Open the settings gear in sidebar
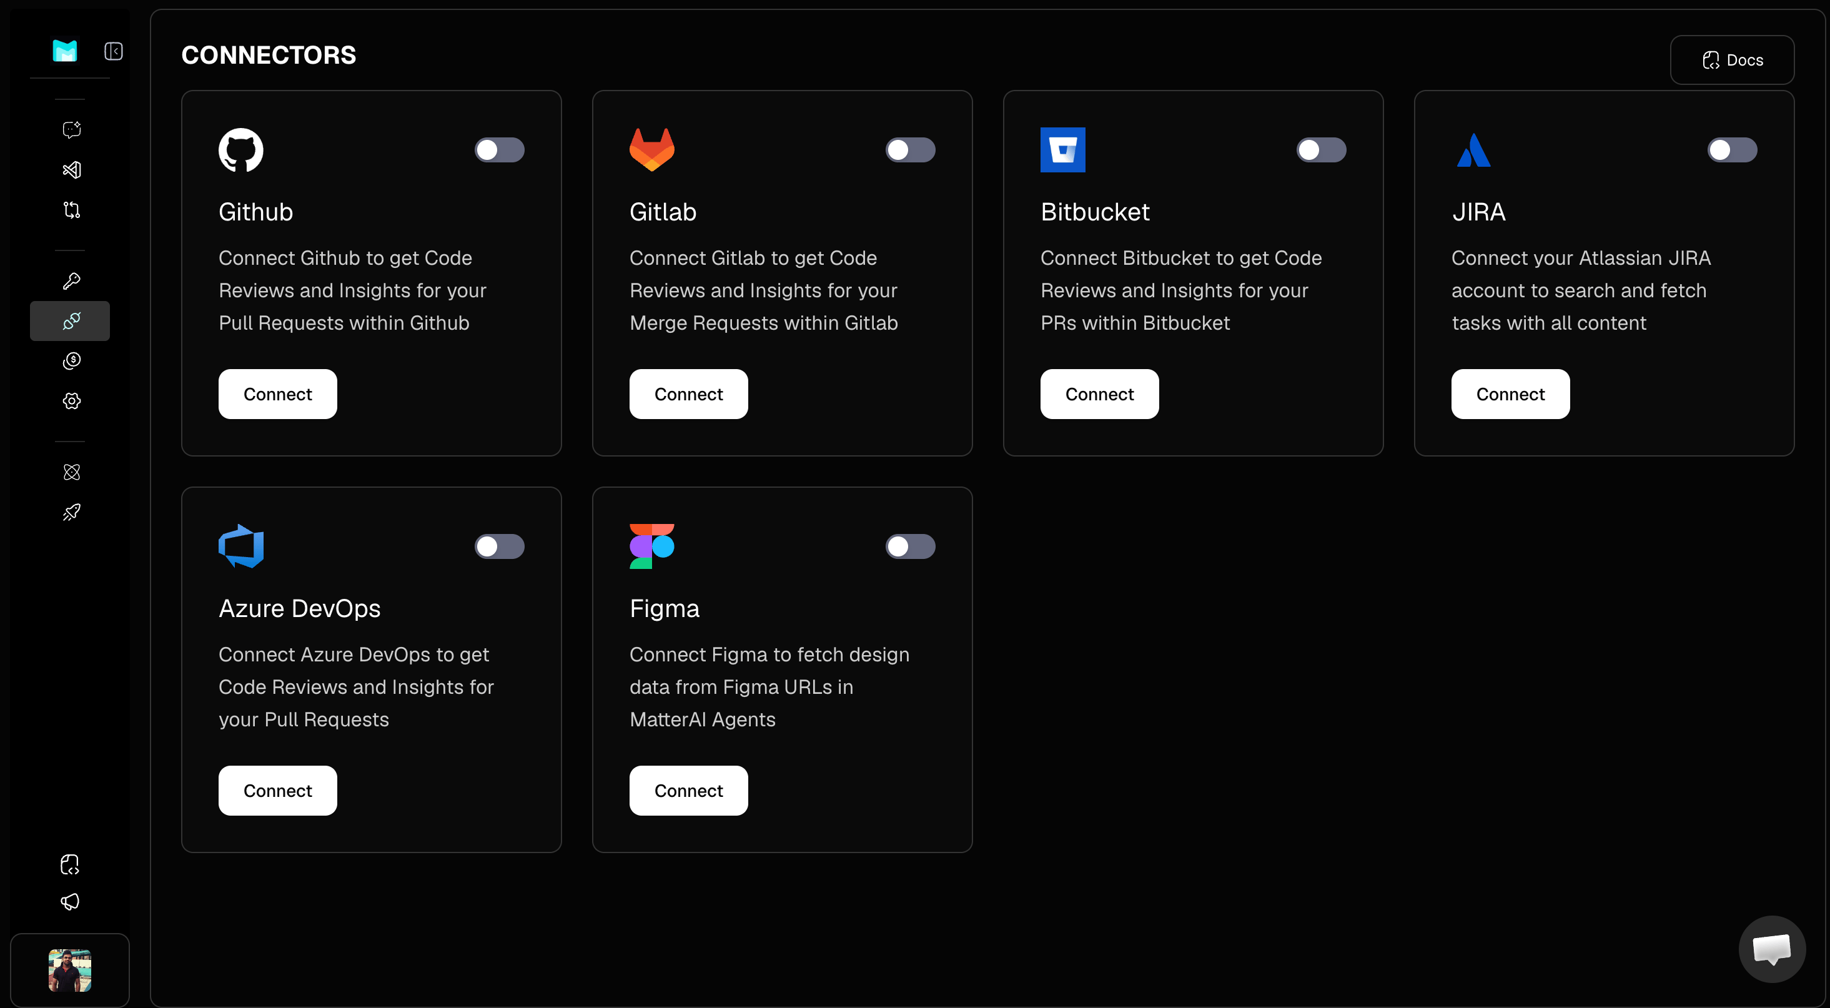 72,402
